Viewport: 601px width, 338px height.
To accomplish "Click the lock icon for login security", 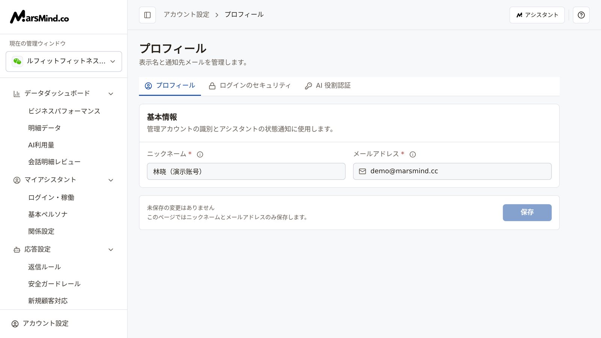I will click(212, 86).
